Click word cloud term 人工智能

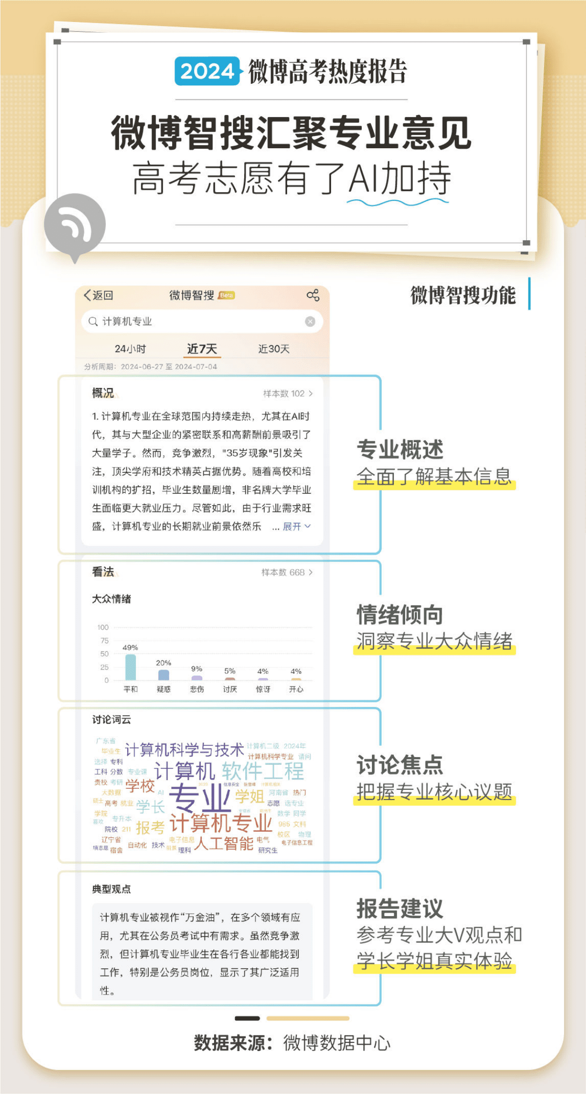(x=224, y=843)
